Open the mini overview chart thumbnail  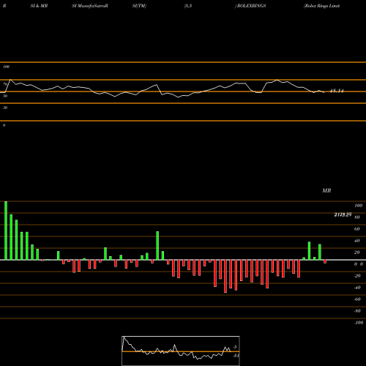[181, 351]
